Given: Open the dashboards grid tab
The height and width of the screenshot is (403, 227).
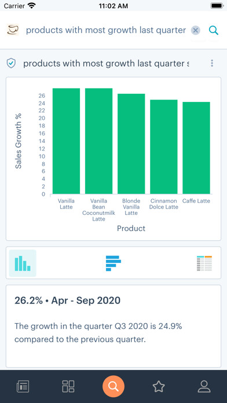Looking at the screenshot, I should point(68,386).
